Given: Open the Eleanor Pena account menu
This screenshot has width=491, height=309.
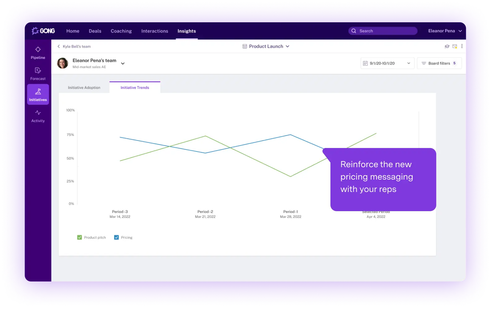Looking at the screenshot, I should 445,31.
